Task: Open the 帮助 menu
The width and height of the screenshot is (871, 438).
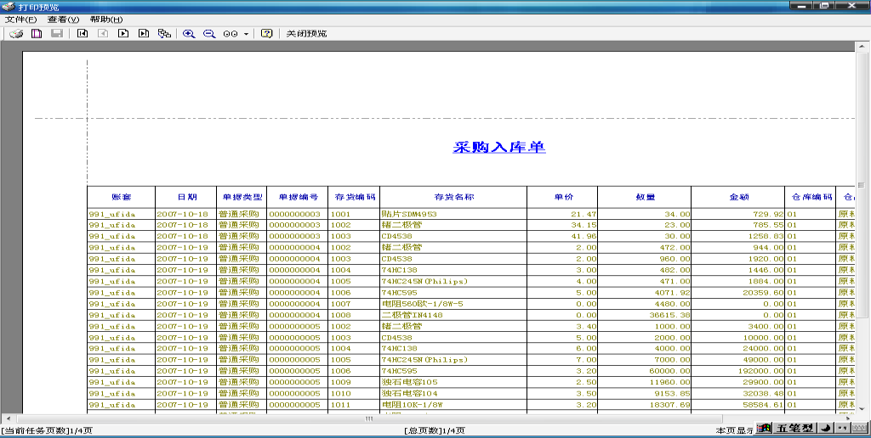Action: pos(105,20)
